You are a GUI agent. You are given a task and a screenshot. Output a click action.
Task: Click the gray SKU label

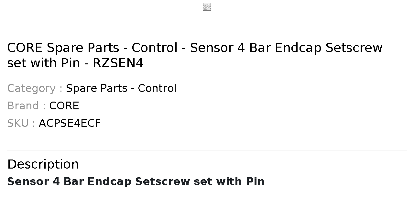(21, 123)
